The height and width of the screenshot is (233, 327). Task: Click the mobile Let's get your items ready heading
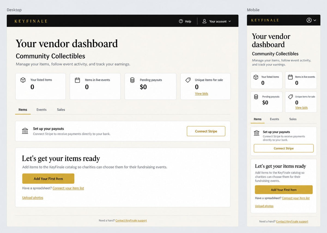point(280,166)
